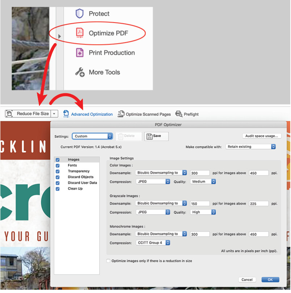Click the Optimize PDF icon
The height and width of the screenshot is (293, 291).
click(x=79, y=33)
